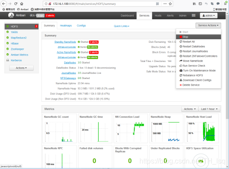
Task: Go to Admin in top navigation
Action: tap(183, 15)
